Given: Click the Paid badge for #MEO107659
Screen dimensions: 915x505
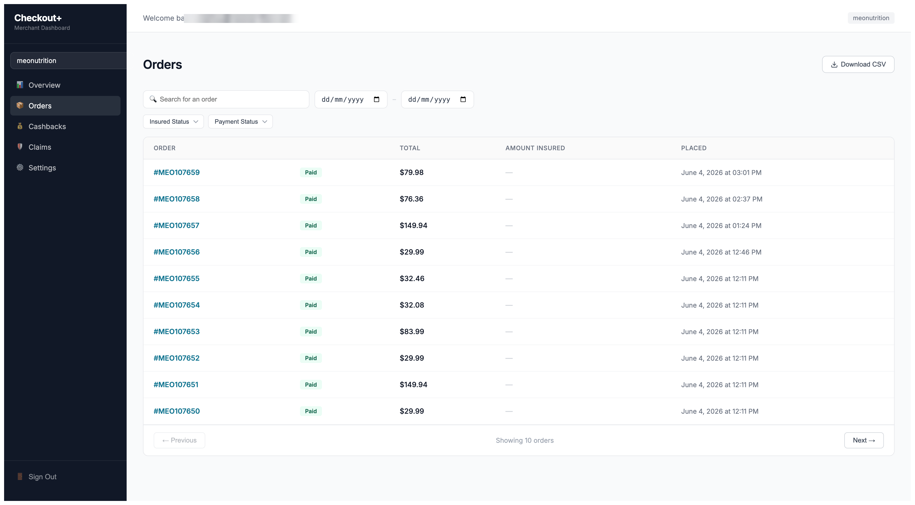Looking at the screenshot, I should (x=310, y=172).
